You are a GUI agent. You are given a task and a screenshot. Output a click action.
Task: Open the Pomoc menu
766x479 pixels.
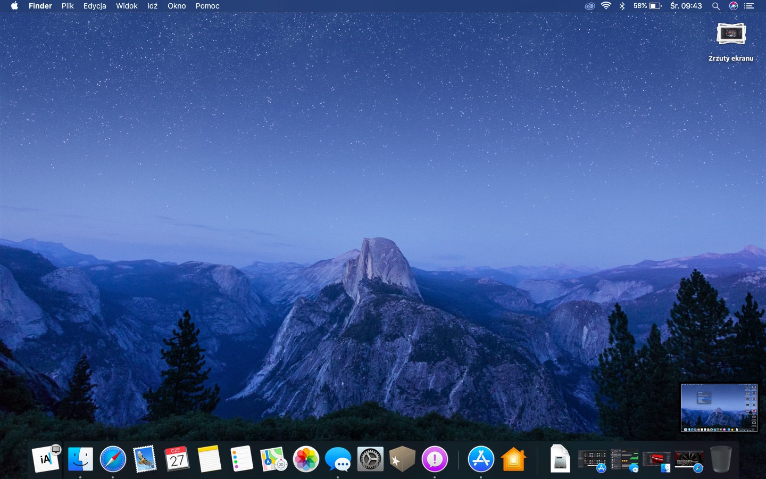[x=207, y=6]
